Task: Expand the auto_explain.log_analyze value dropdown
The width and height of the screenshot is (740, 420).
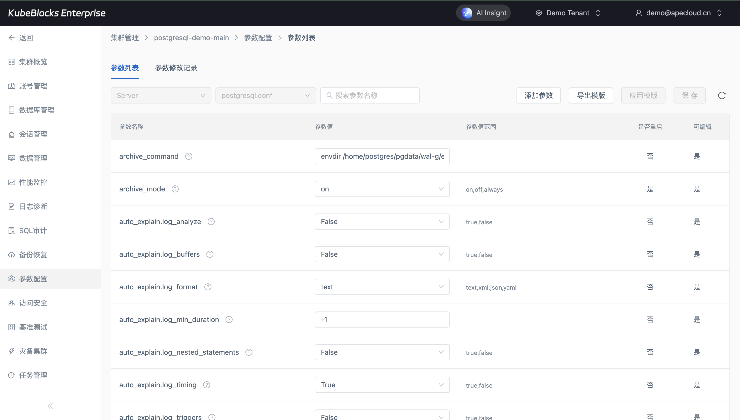Action: pos(382,222)
